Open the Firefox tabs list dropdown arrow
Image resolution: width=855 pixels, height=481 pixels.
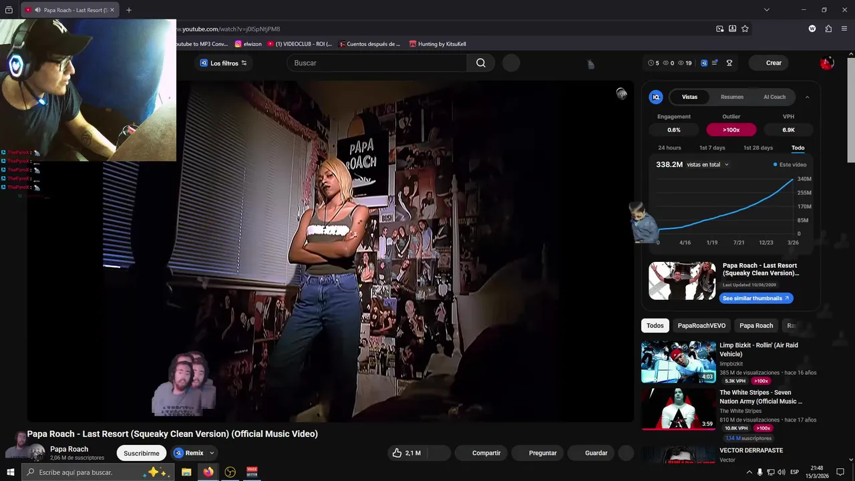tap(767, 10)
